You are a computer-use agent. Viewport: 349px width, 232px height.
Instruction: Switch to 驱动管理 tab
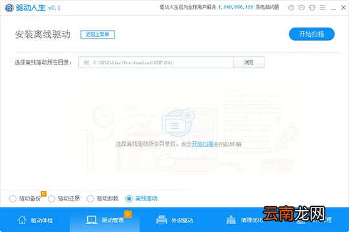coord(105,220)
